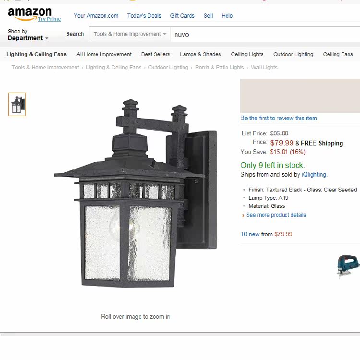Viewport: 360px width, 360px height.
Task: Click Porch & Patio Lights breadcrumb
Action: click(219, 67)
